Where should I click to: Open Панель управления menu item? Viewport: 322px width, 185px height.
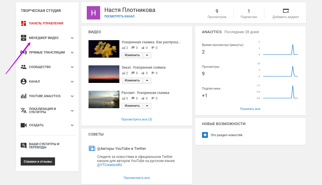point(46,23)
